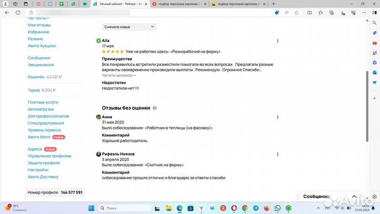Switch to second подбор персонала картинка tab
This screenshot has height=214, width=380.
point(238,4)
